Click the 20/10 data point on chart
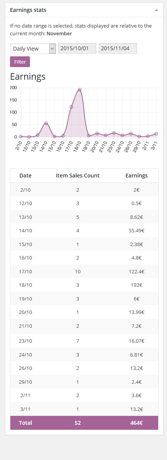Screen dimensions: 167x460 point(97,133)
